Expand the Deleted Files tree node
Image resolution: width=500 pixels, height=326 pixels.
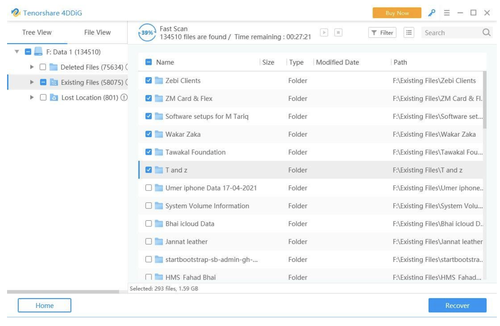point(32,67)
